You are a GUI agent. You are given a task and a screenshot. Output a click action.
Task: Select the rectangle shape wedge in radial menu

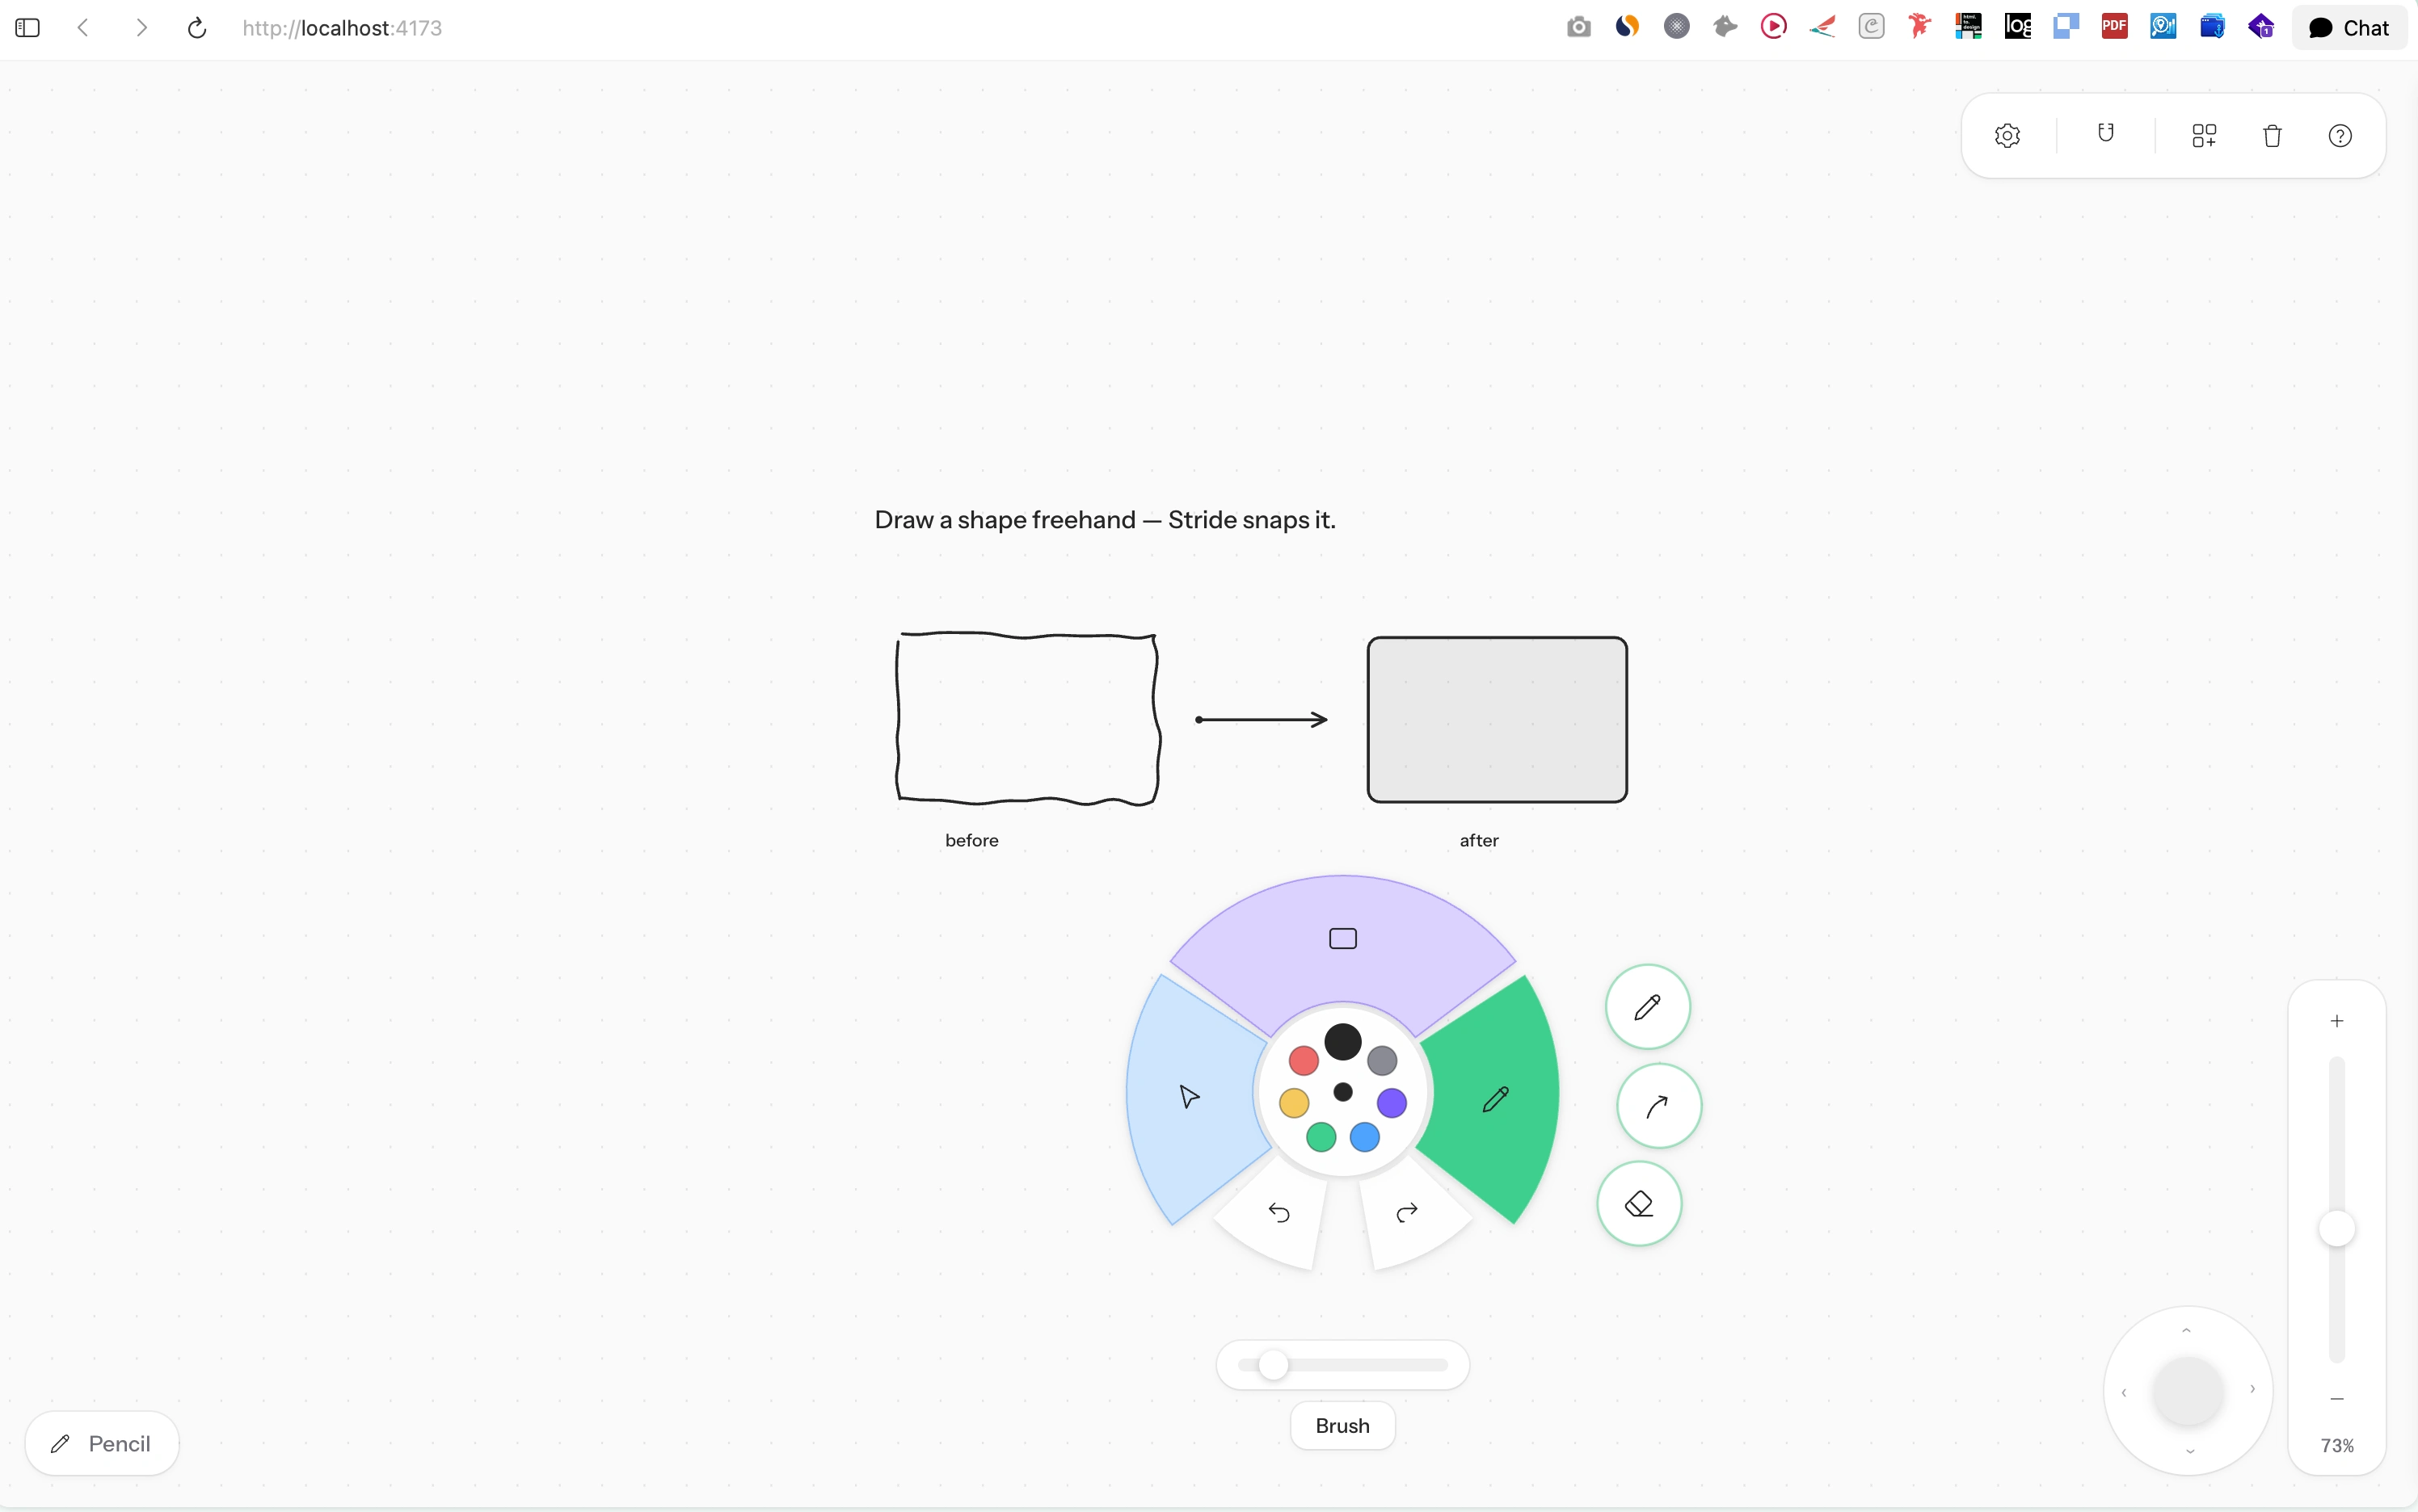[1342, 938]
